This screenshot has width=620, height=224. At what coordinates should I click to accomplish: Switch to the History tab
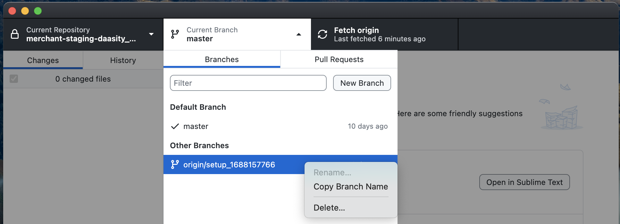click(123, 60)
